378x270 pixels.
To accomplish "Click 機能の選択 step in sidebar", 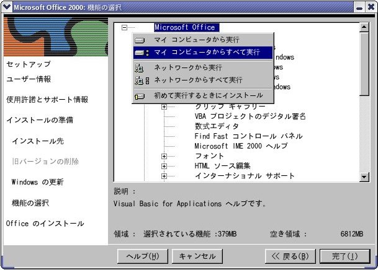I will pyautogui.click(x=30, y=203).
